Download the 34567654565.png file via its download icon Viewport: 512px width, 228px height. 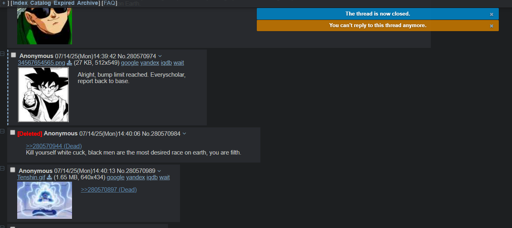[69, 63]
